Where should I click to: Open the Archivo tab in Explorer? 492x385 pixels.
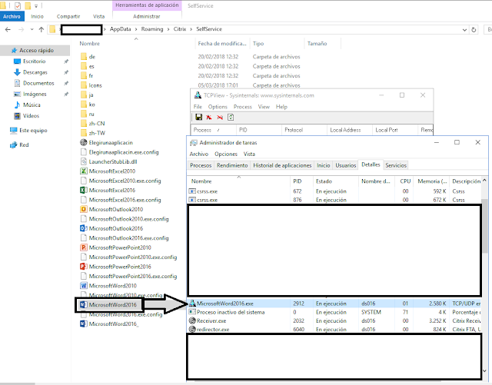(12, 16)
